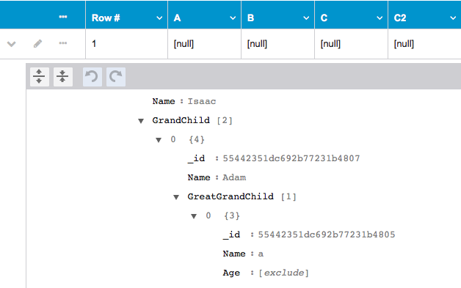
Task: Open the header ellipsis options menu
Action: (63, 17)
